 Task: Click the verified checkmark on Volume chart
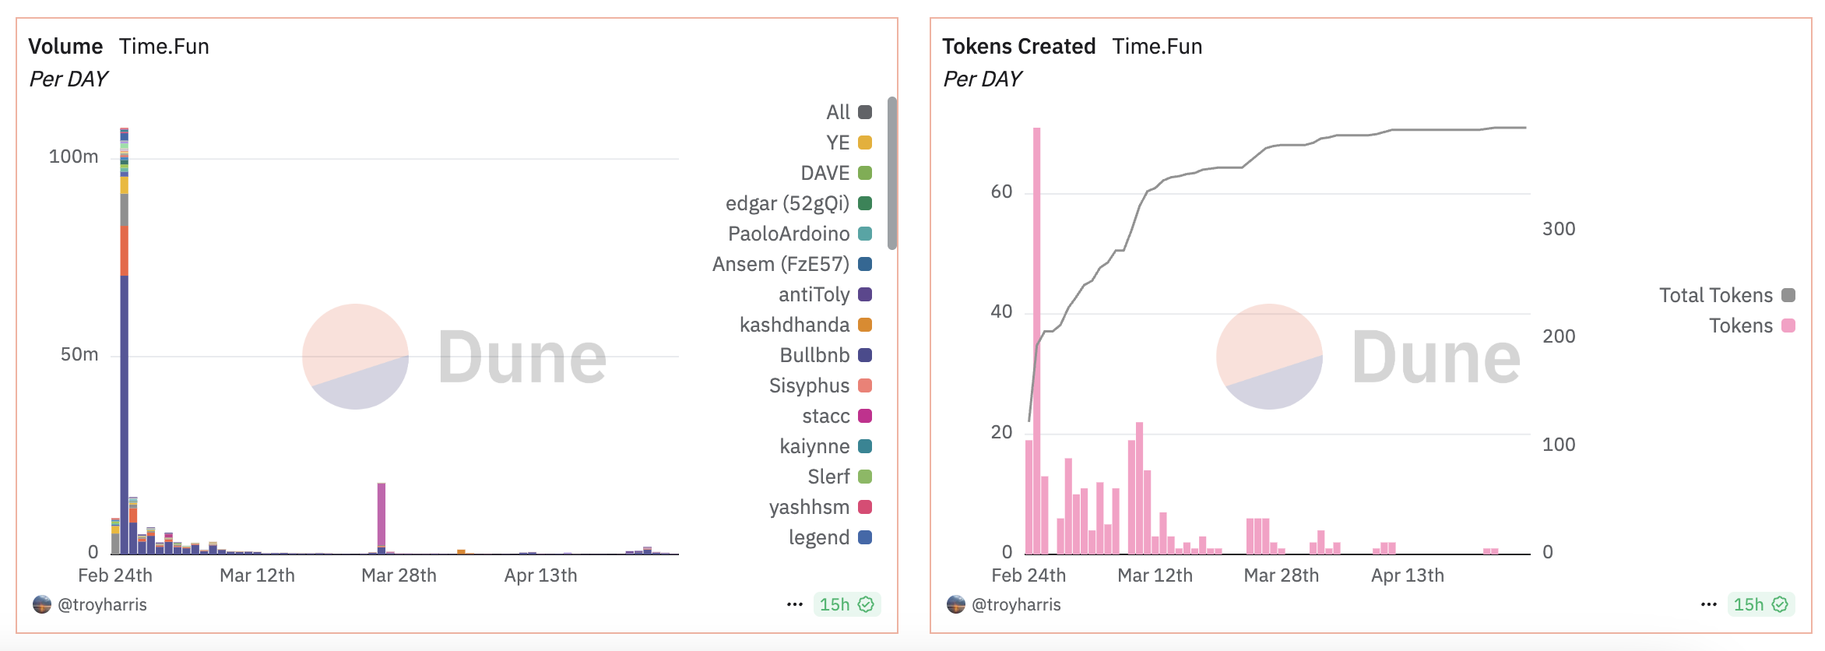pyautogui.click(x=866, y=604)
